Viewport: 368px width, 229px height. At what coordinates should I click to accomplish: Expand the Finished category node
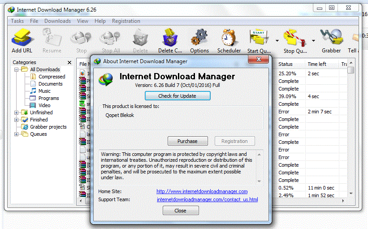[16, 120]
